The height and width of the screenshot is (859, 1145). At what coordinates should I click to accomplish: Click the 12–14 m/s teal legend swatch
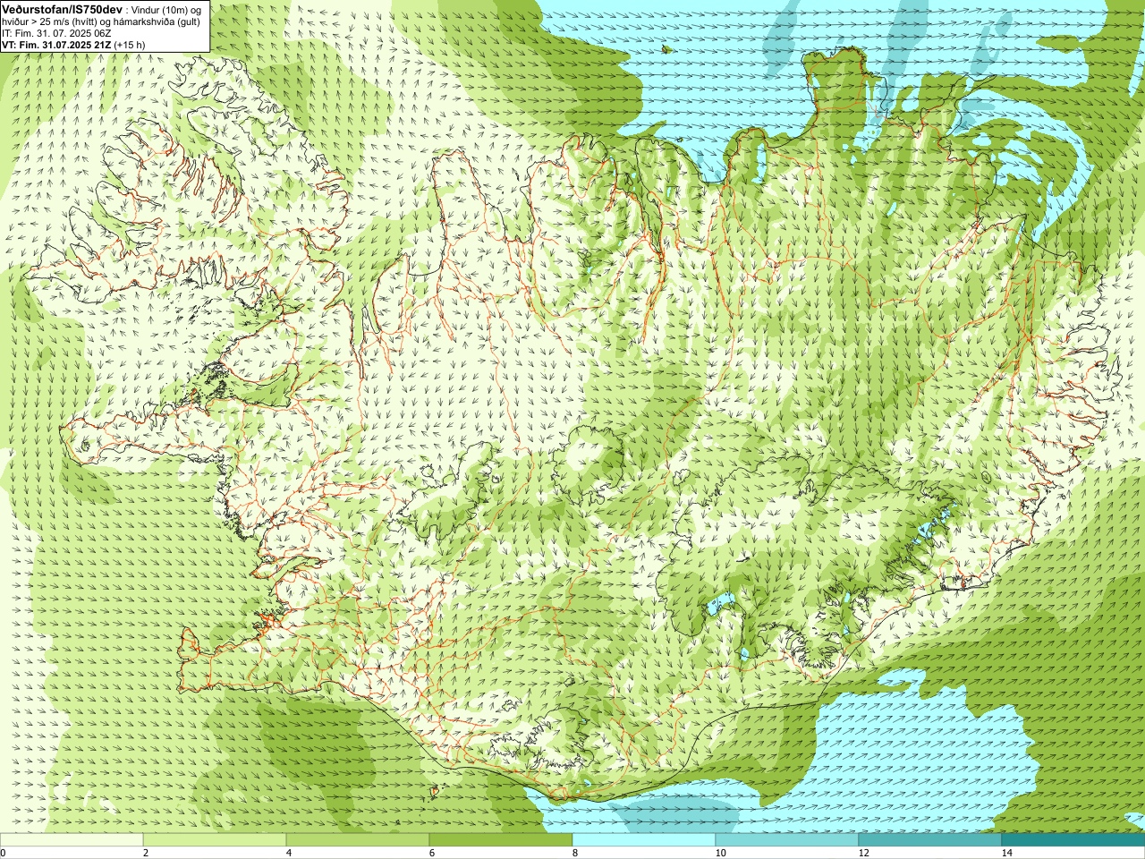point(930,840)
